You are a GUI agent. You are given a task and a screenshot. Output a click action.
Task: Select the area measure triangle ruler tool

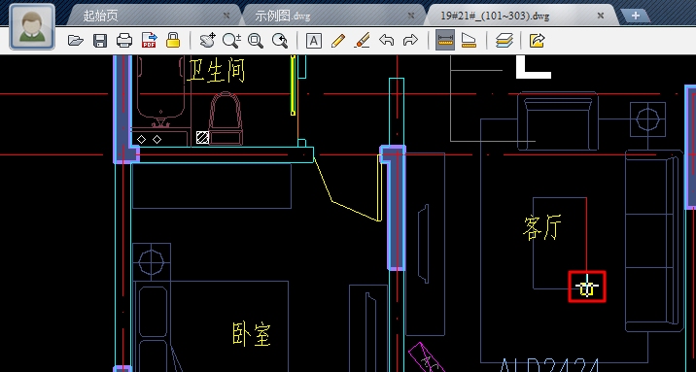470,41
